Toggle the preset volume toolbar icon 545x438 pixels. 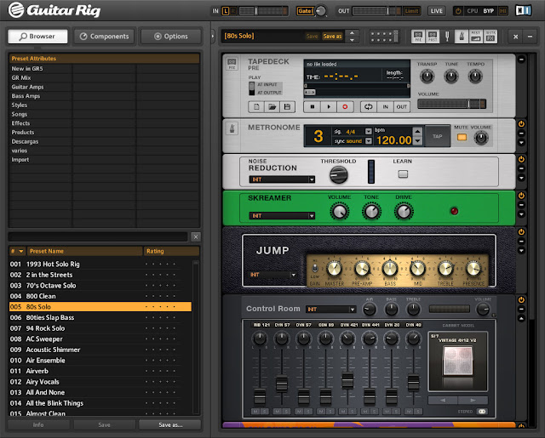476,37
